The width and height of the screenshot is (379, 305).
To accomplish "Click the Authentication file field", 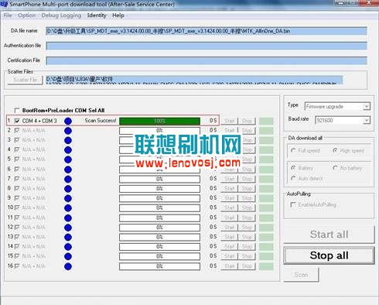I will 207,46.
